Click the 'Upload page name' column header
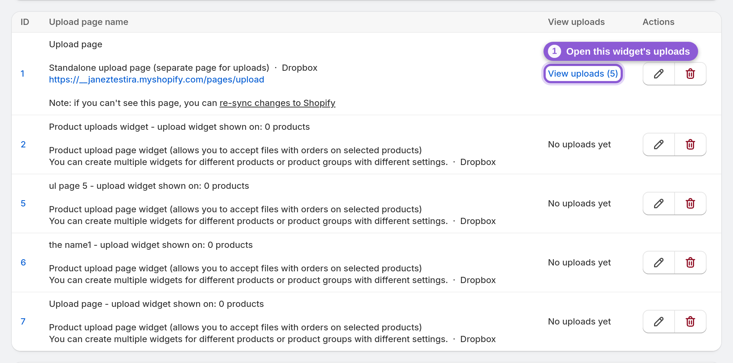 pyautogui.click(x=89, y=22)
